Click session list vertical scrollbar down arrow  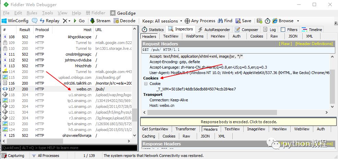(135, 135)
